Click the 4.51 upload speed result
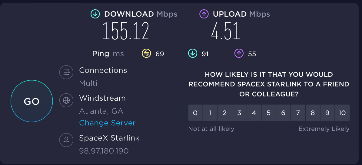 (226, 31)
